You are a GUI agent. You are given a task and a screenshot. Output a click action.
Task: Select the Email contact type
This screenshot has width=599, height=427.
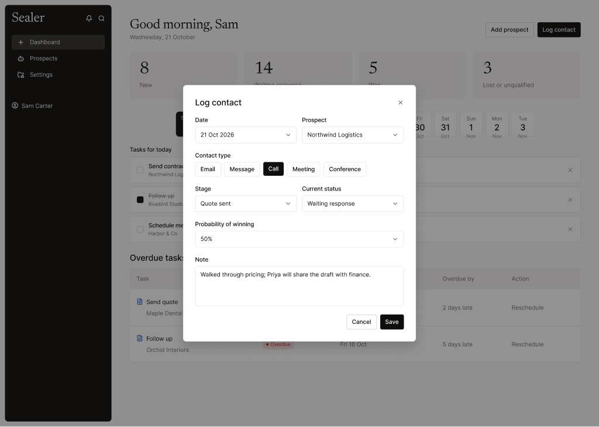pos(208,169)
